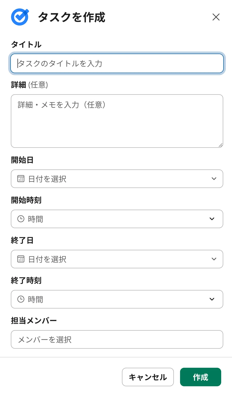Expand the 開始日 date chevron

(214, 179)
